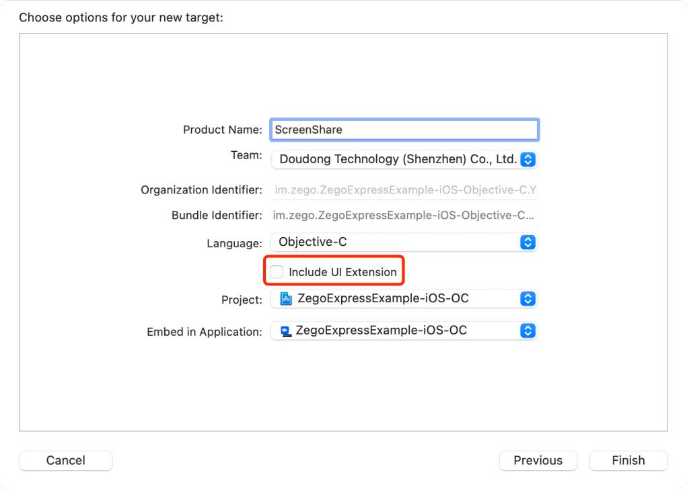Click Cancel to dismiss the target options
This screenshot has height=489, width=687.
(65, 460)
